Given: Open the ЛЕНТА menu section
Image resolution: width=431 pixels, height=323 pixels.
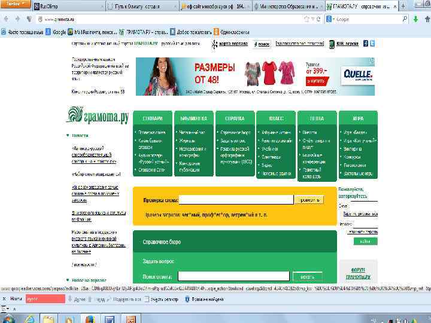Looking at the screenshot, I should [317, 118].
